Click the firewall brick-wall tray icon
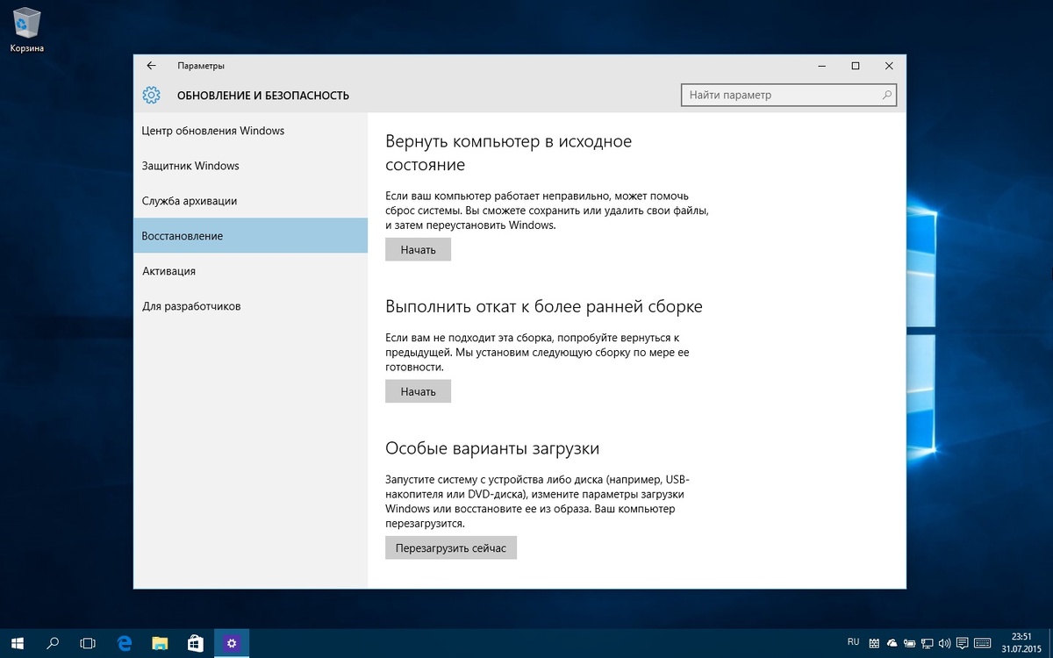 tap(874, 643)
